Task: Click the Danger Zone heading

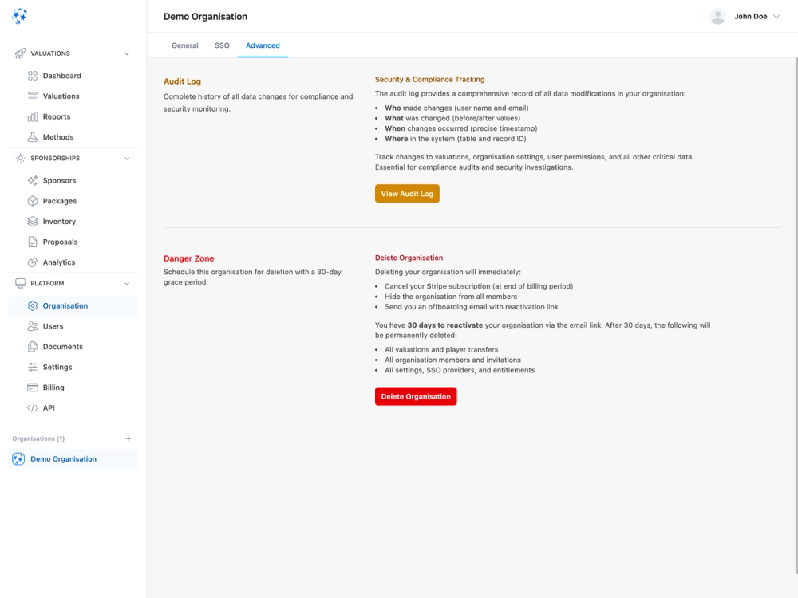Action: point(189,258)
